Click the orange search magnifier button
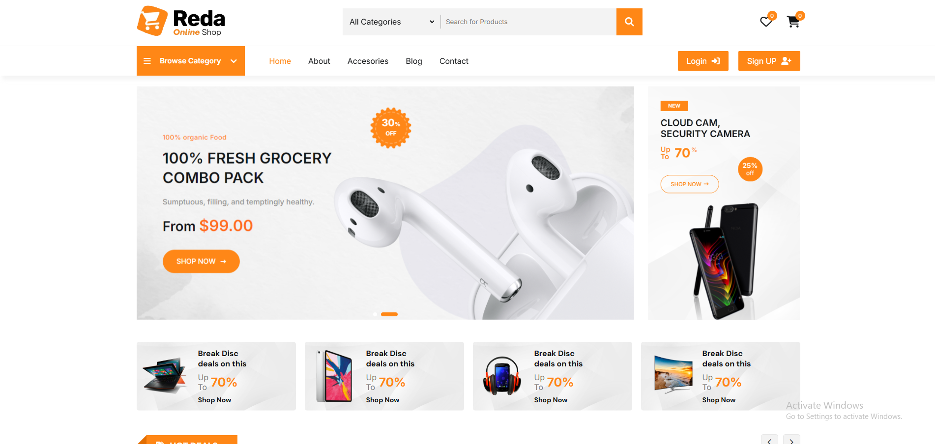This screenshot has width=935, height=444. pyautogui.click(x=629, y=22)
